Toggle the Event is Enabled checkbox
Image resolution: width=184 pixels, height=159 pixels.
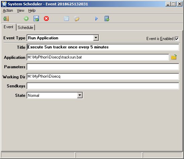pos(177,39)
